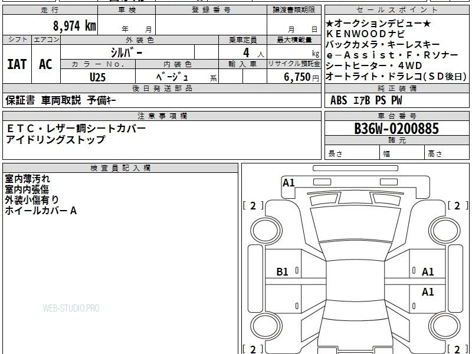Click the A1 mark at front bumper corner
Screen dimensions: 472x354
tap(289, 183)
